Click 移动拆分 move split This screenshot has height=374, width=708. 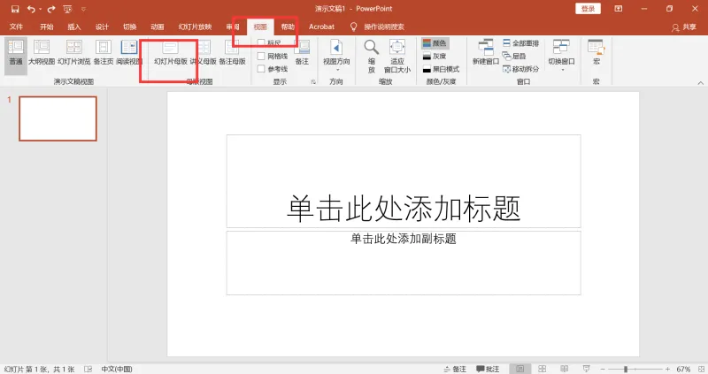521,69
